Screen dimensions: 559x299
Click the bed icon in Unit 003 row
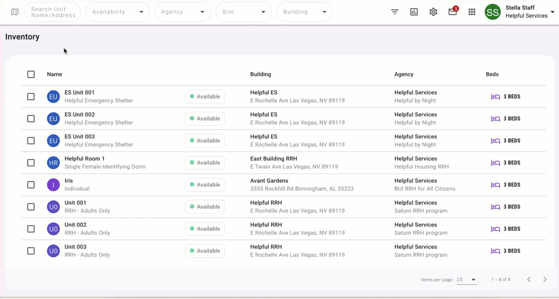point(496,251)
